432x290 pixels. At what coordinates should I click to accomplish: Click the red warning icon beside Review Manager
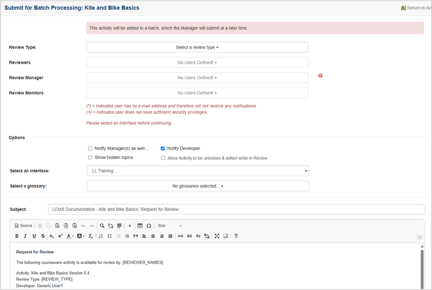[x=320, y=76]
